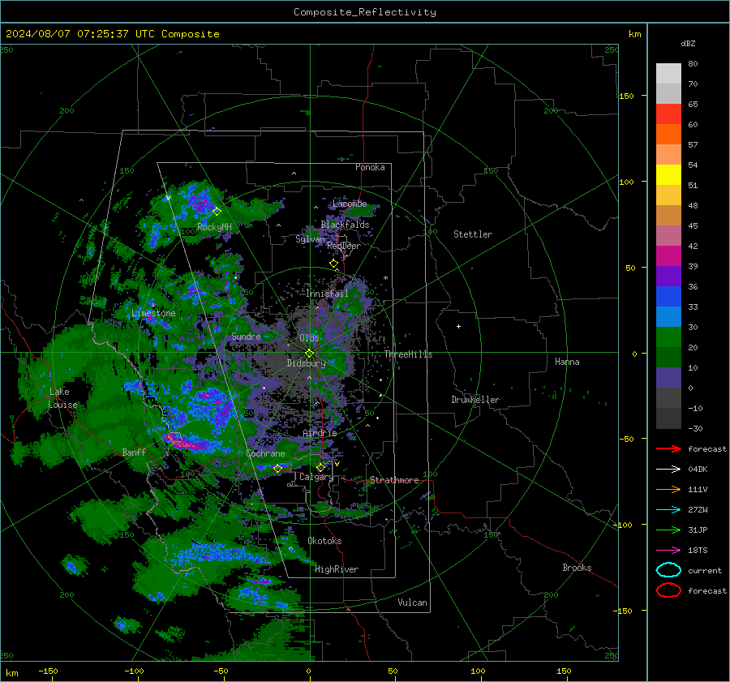Click the yellow diamond marker near RockyMH
The image size is (730, 682).
tap(217, 211)
